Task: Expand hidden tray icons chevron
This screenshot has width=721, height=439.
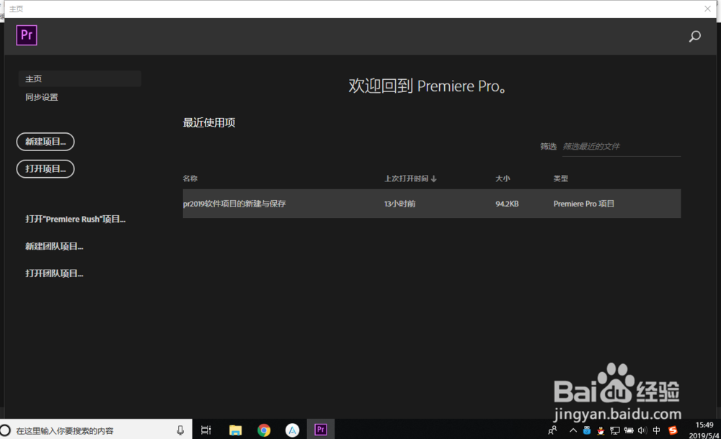Action: click(x=573, y=430)
